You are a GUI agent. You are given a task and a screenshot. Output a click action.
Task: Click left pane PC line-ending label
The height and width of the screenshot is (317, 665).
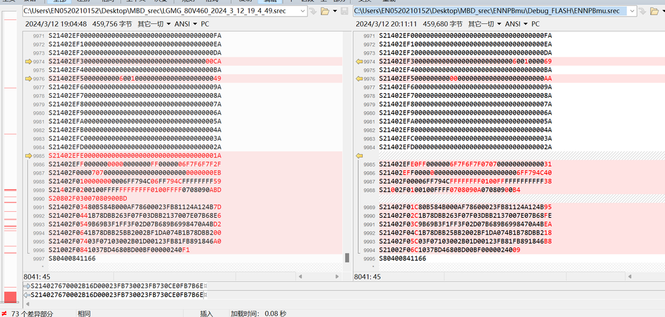pyautogui.click(x=205, y=24)
